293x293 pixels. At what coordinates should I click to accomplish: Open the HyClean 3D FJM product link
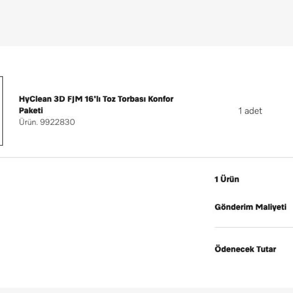tap(96, 99)
